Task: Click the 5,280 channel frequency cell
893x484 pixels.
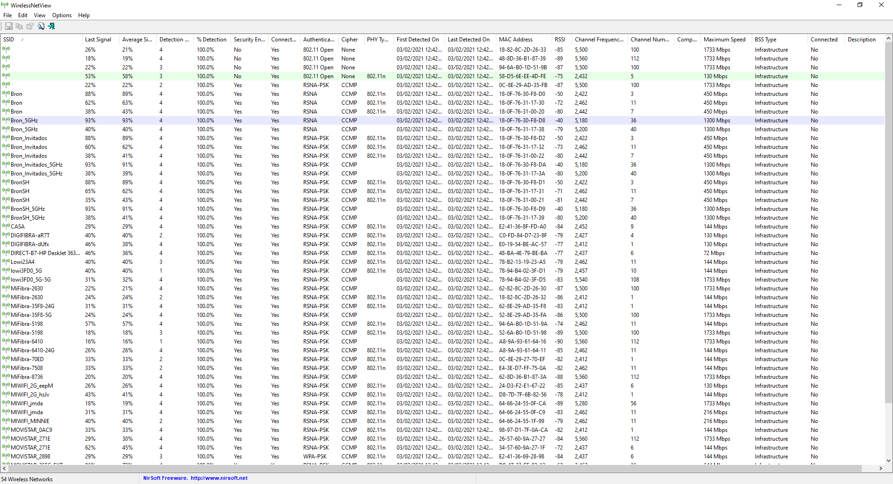Action: coord(581,403)
